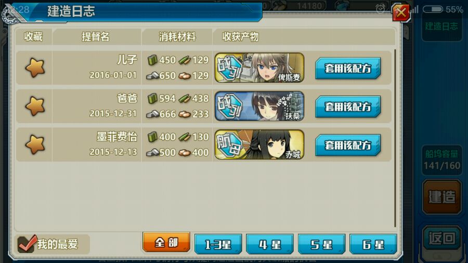468x263 pixels.
Task: Open the 俾斯麦 battleship card
Action: pos(259,68)
